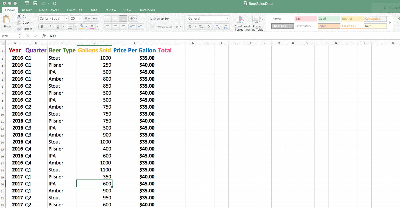Open the Font Color swatch menu
Screen dimensions: 400x208
[x=92, y=27]
